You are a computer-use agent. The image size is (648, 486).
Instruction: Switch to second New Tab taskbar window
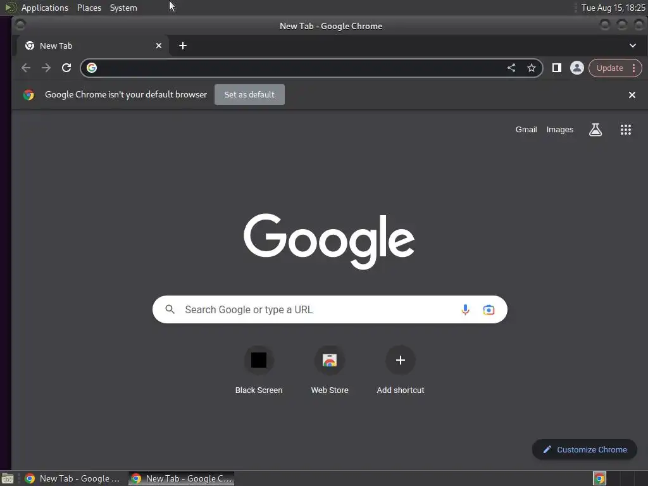click(x=182, y=478)
